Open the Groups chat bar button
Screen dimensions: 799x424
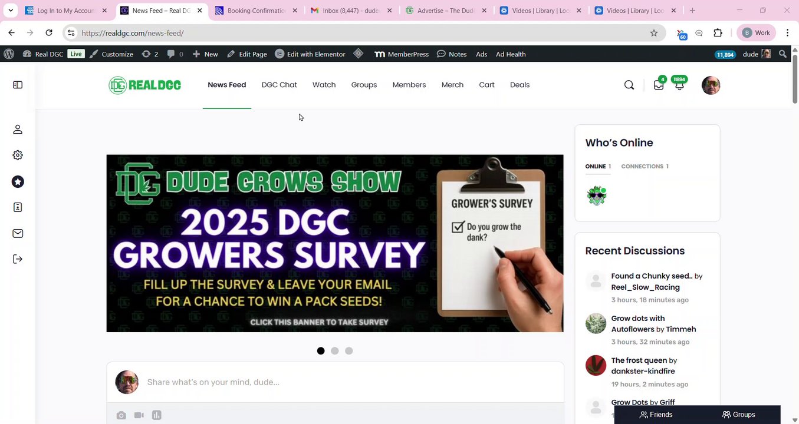pyautogui.click(x=739, y=415)
